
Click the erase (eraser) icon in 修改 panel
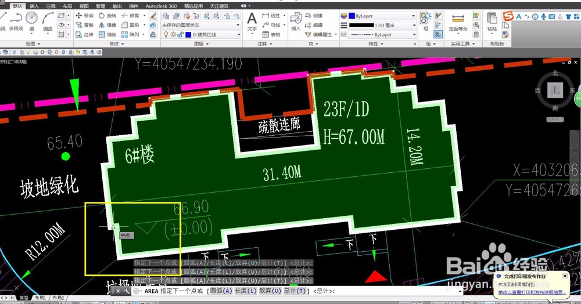[x=153, y=16]
